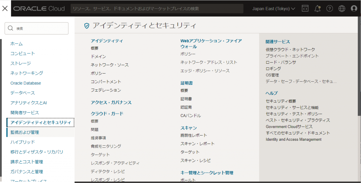Select コンピュート in the navigation menu
The width and height of the screenshot is (361, 183).
[x=23, y=53]
